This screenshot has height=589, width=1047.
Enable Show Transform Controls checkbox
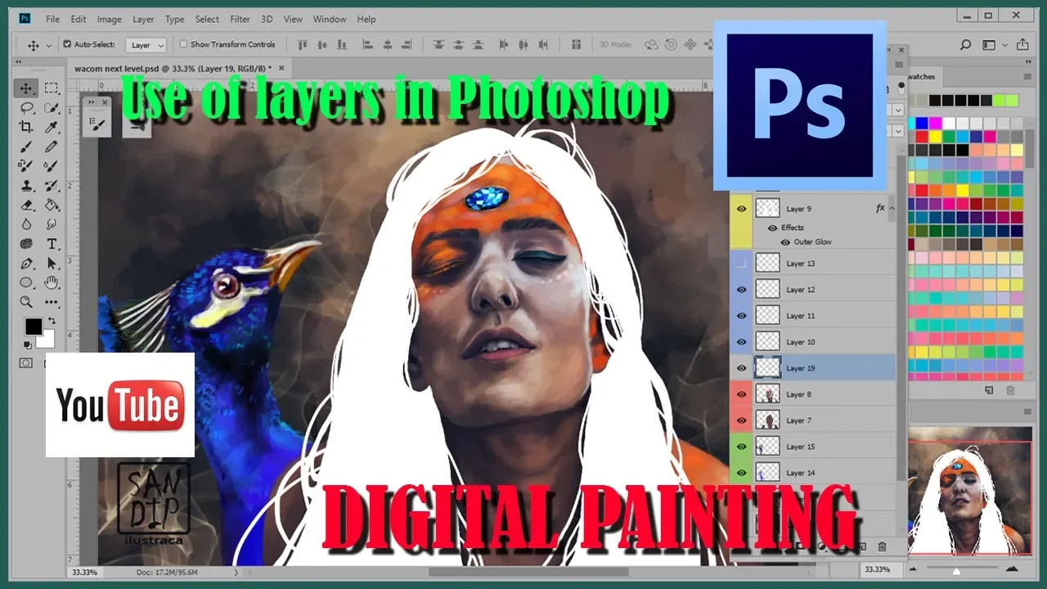point(183,44)
